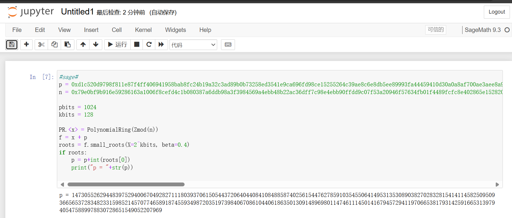Open the command palette keyboard icon

(228, 45)
